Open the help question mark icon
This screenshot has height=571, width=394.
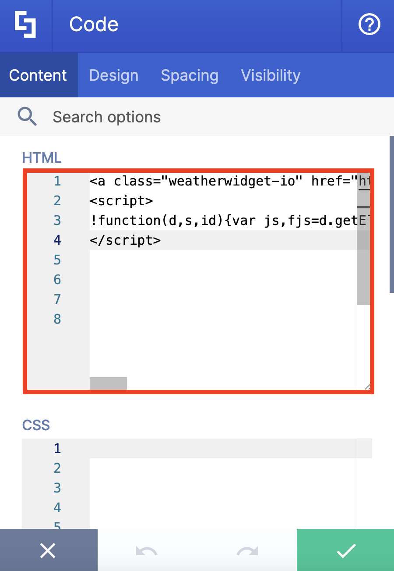tap(369, 24)
